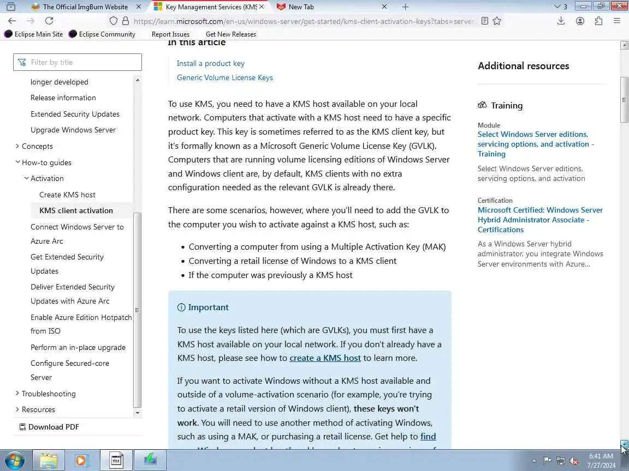Close The Official ImgBurn Website tab
The image size is (629, 471).
pos(139,7)
